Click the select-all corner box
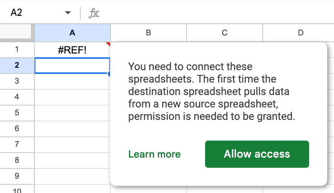 coord(15,31)
